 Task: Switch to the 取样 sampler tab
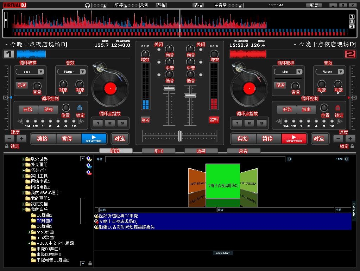click(x=159, y=151)
